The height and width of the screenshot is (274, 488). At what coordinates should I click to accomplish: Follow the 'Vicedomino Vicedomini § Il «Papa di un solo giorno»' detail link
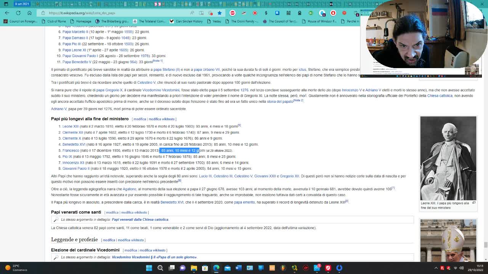click(154, 257)
